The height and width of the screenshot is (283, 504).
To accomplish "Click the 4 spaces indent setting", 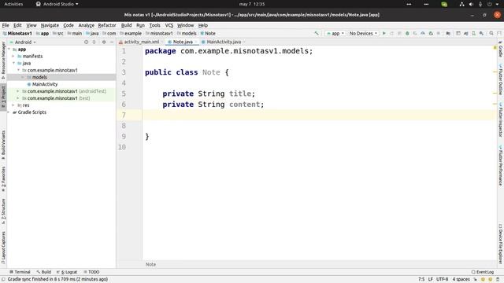I will [461, 280].
